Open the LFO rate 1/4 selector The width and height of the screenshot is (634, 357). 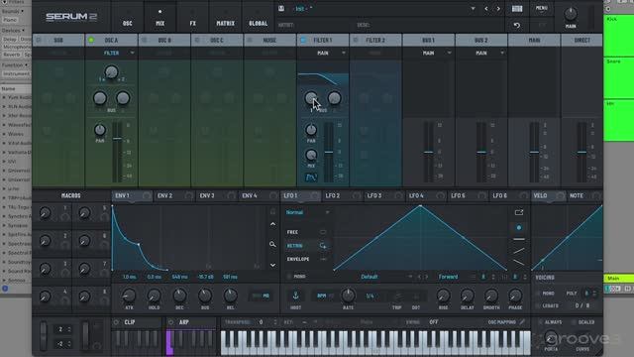click(x=370, y=296)
